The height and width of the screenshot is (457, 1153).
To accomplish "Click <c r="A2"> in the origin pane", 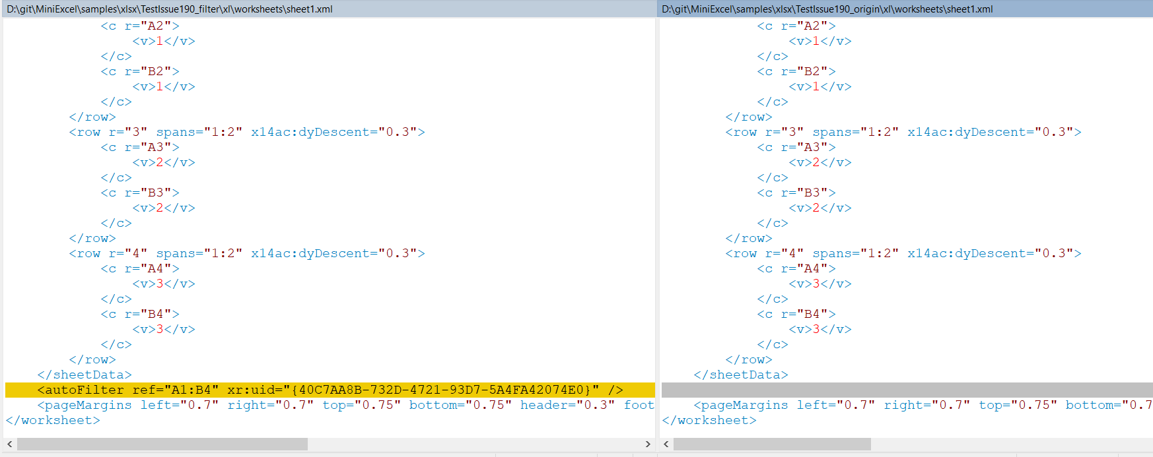I will [796, 26].
